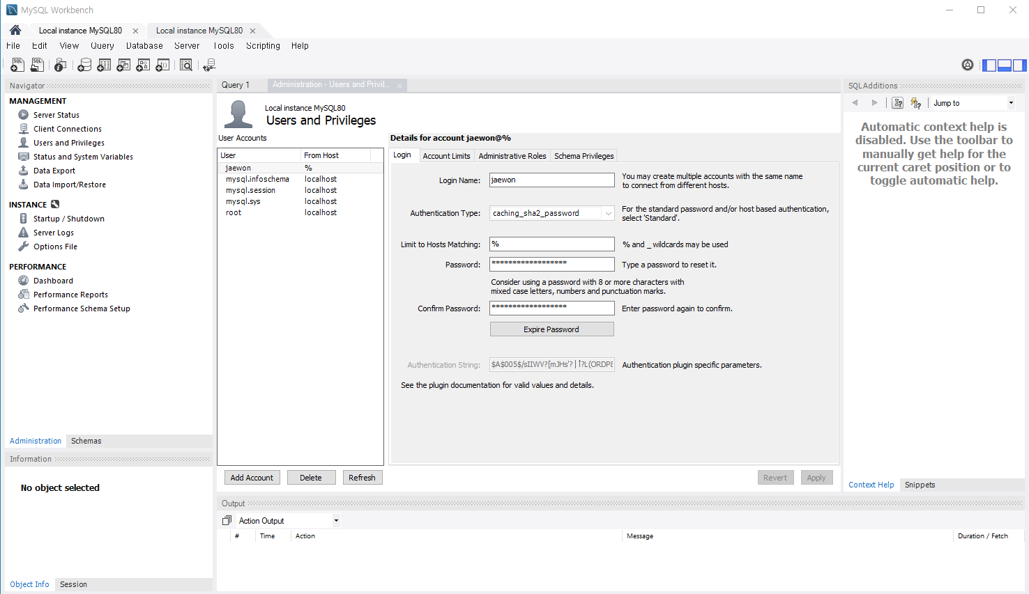Select Users and Privileges in Navigator
The height and width of the screenshot is (594, 1029).
pyautogui.click(x=69, y=143)
